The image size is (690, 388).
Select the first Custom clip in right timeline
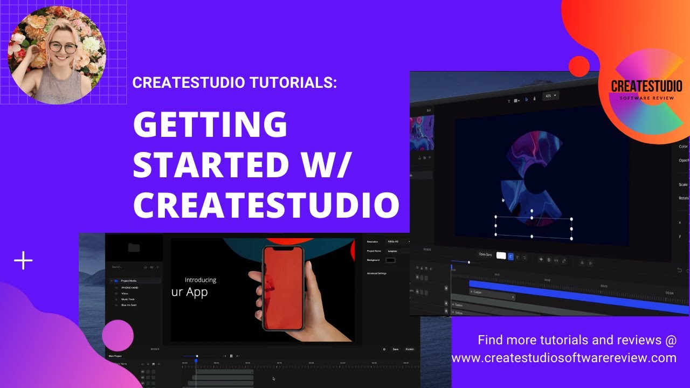click(x=492, y=294)
